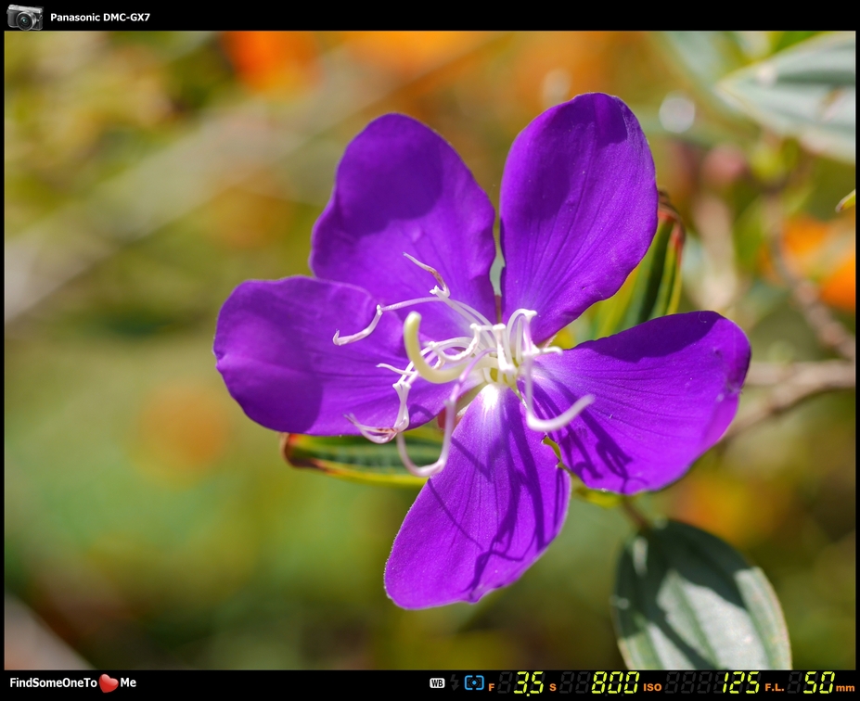Click the aperture value 3.5

pyautogui.click(x=529, y=682)
